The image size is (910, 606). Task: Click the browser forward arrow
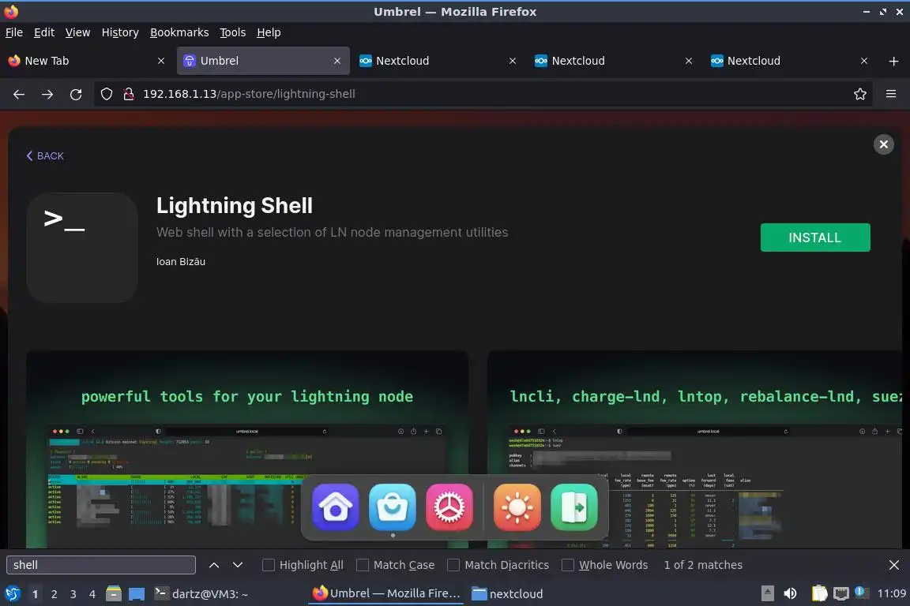[47, 94]
